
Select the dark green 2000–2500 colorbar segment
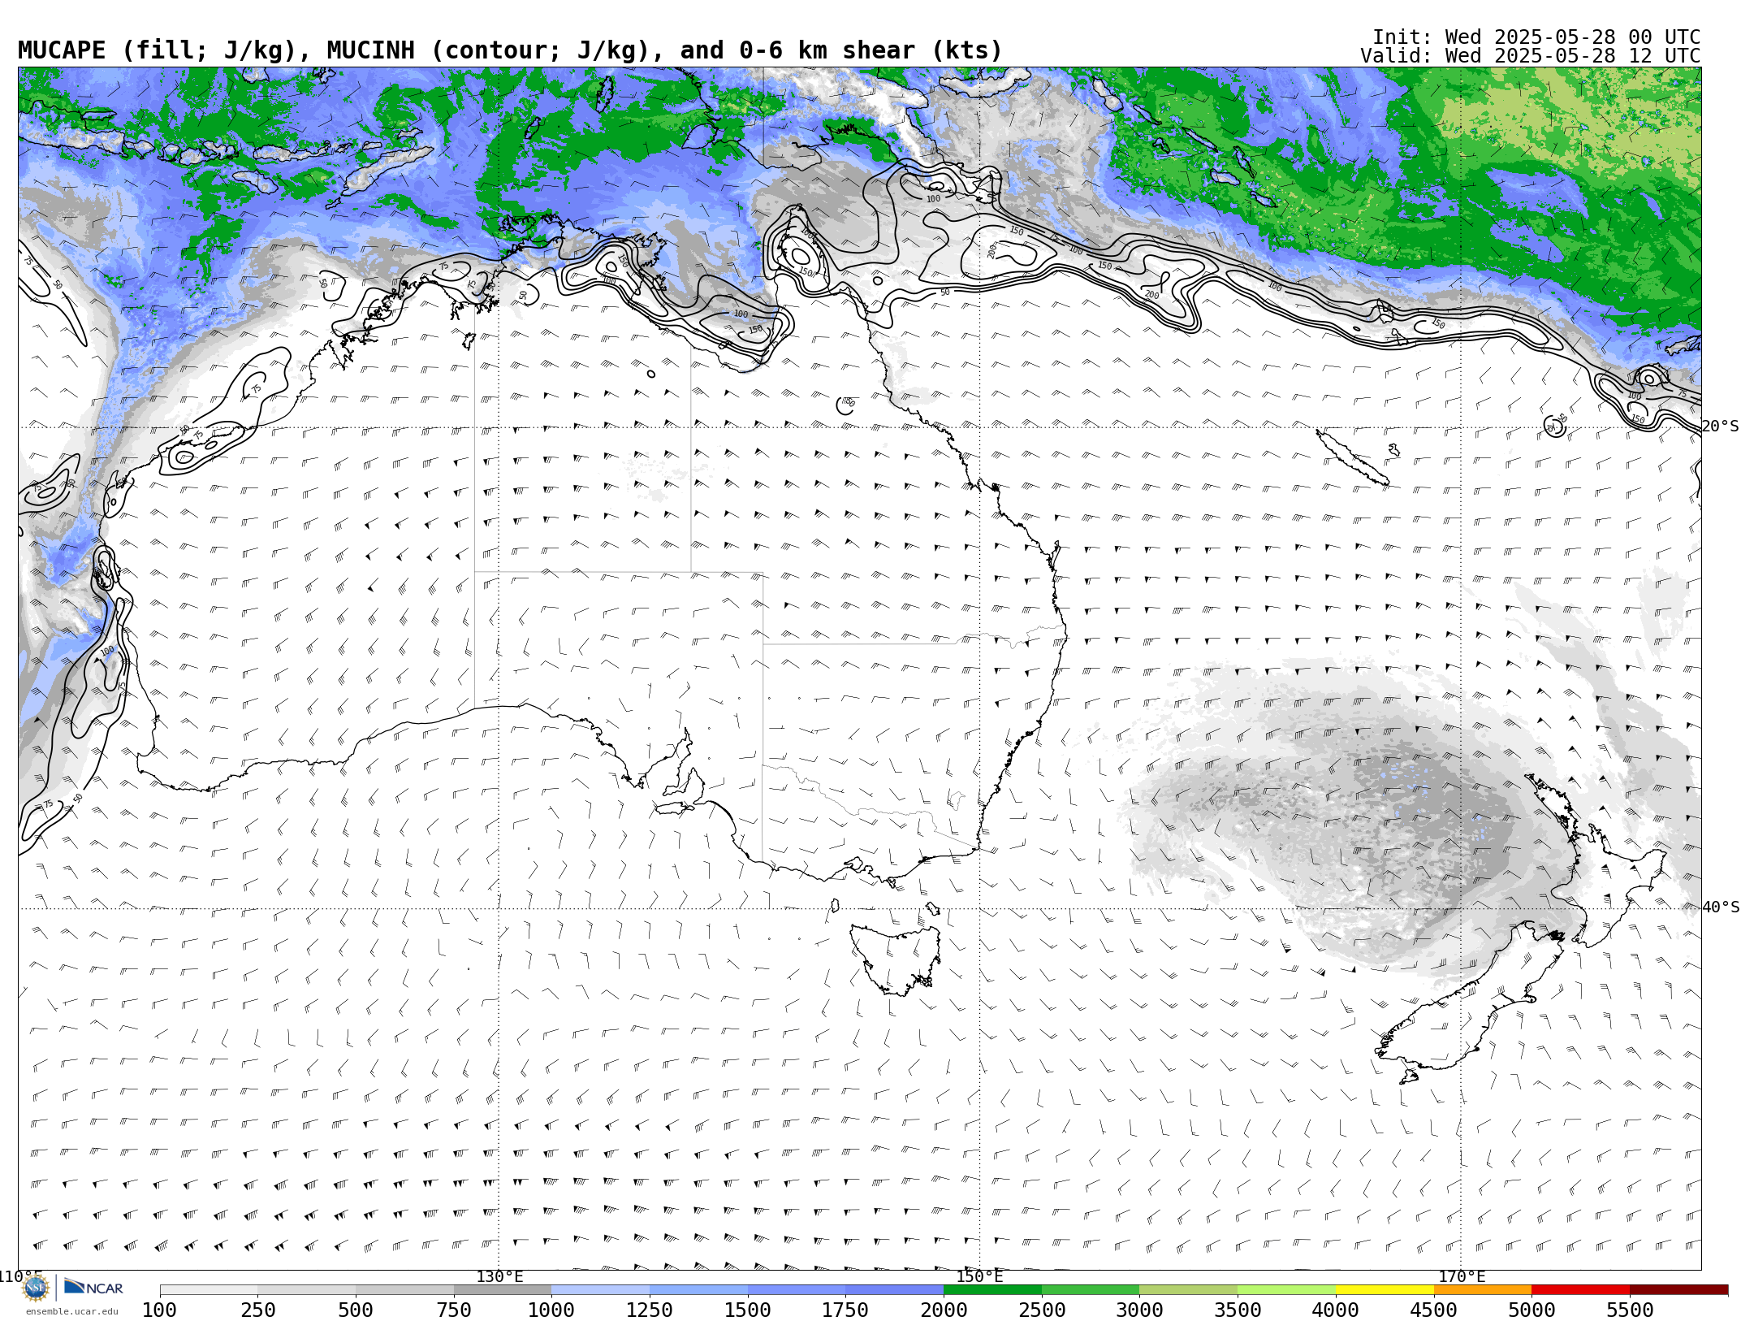[x=992, y=1290]
